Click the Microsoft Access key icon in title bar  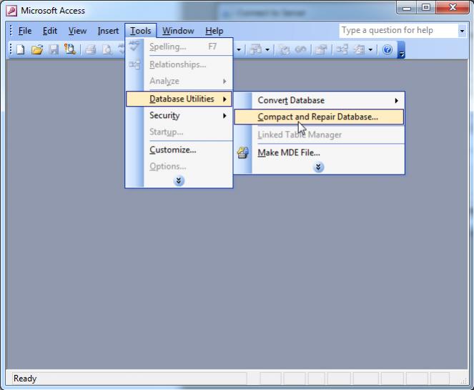pyautogui.click(x=11, y=11)
